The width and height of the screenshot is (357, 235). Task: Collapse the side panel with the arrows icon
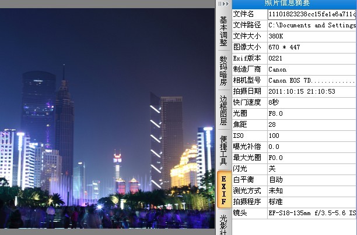click(x=223, y=4)
